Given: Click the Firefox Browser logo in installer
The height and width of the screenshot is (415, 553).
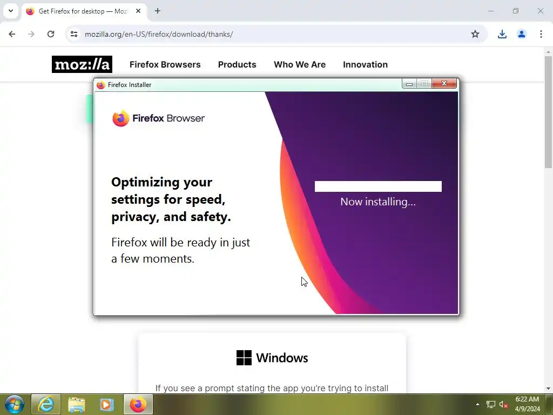Looking at the screenshot, I should 158,118.
